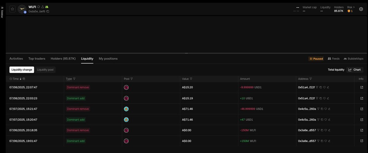The height and width of the screenshot is (153, 368).
Task: Copy the address in the +10 USD1 row
Action: [x=321, y=98]
